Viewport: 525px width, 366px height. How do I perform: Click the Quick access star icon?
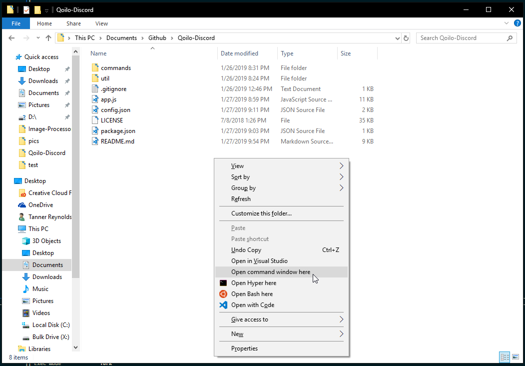pos(18,57)
